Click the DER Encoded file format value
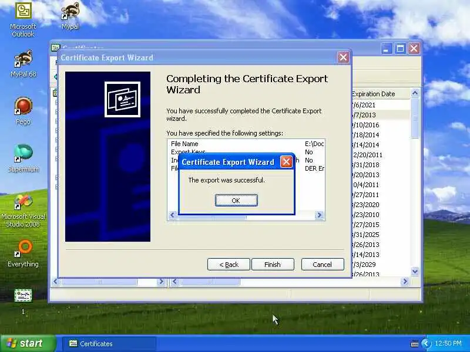Screen dimensions: 470x352 tap(314, 168)
